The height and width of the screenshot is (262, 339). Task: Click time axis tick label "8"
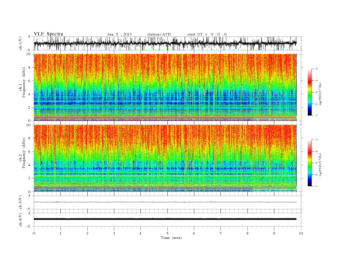pos(247,233)
